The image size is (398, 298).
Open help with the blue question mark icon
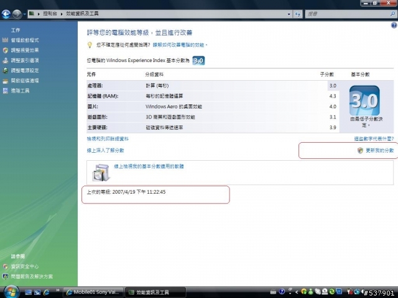click(x=394, y=25)
